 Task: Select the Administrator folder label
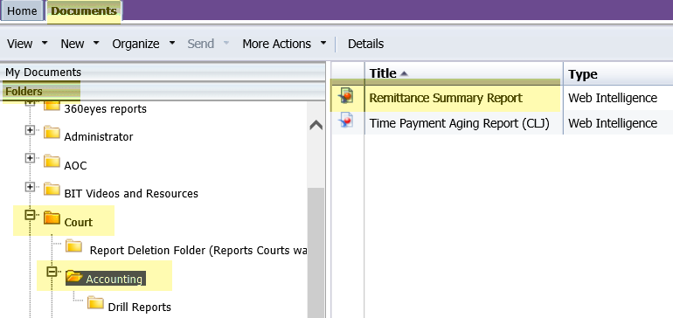coord(98,137)
